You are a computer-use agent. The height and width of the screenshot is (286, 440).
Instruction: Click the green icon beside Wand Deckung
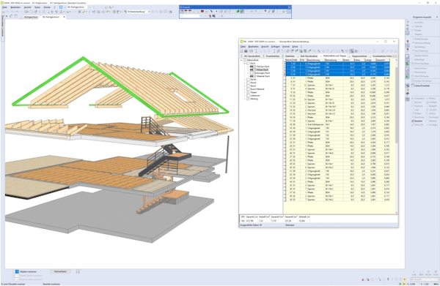pos(408,76)
